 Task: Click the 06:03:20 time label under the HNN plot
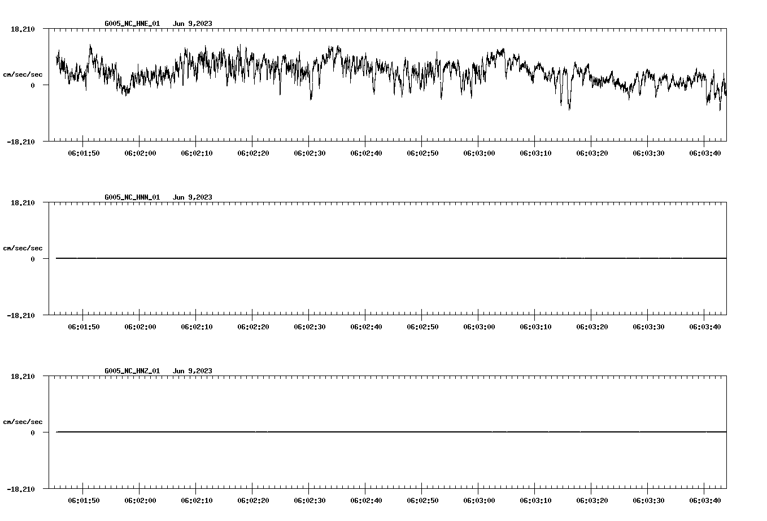point(592,327)
